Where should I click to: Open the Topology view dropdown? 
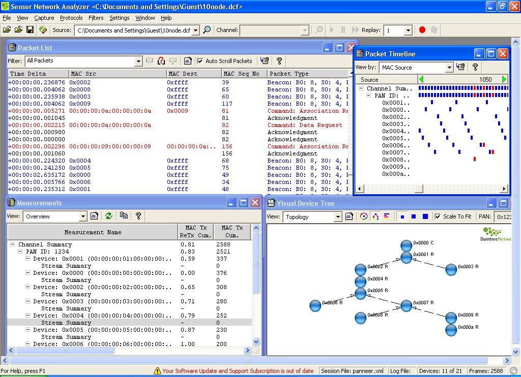coord(337,217)
